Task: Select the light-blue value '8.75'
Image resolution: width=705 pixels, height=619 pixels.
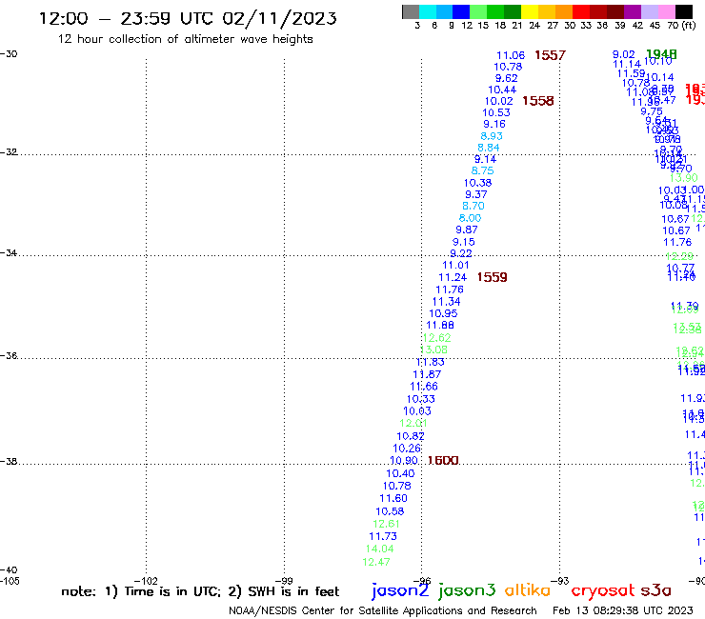Action: point(482,170)
